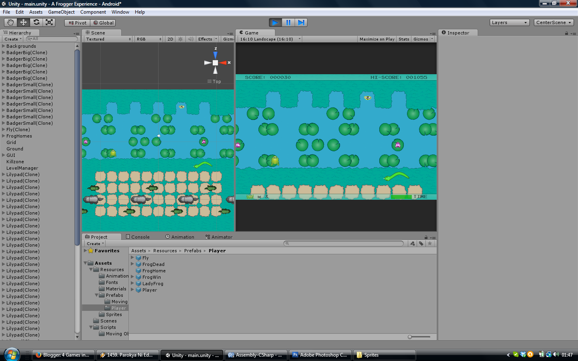Screen dimensions: 578x361
Task: Open the CenterScene layout dropdown
Action: tap(554, 22)
